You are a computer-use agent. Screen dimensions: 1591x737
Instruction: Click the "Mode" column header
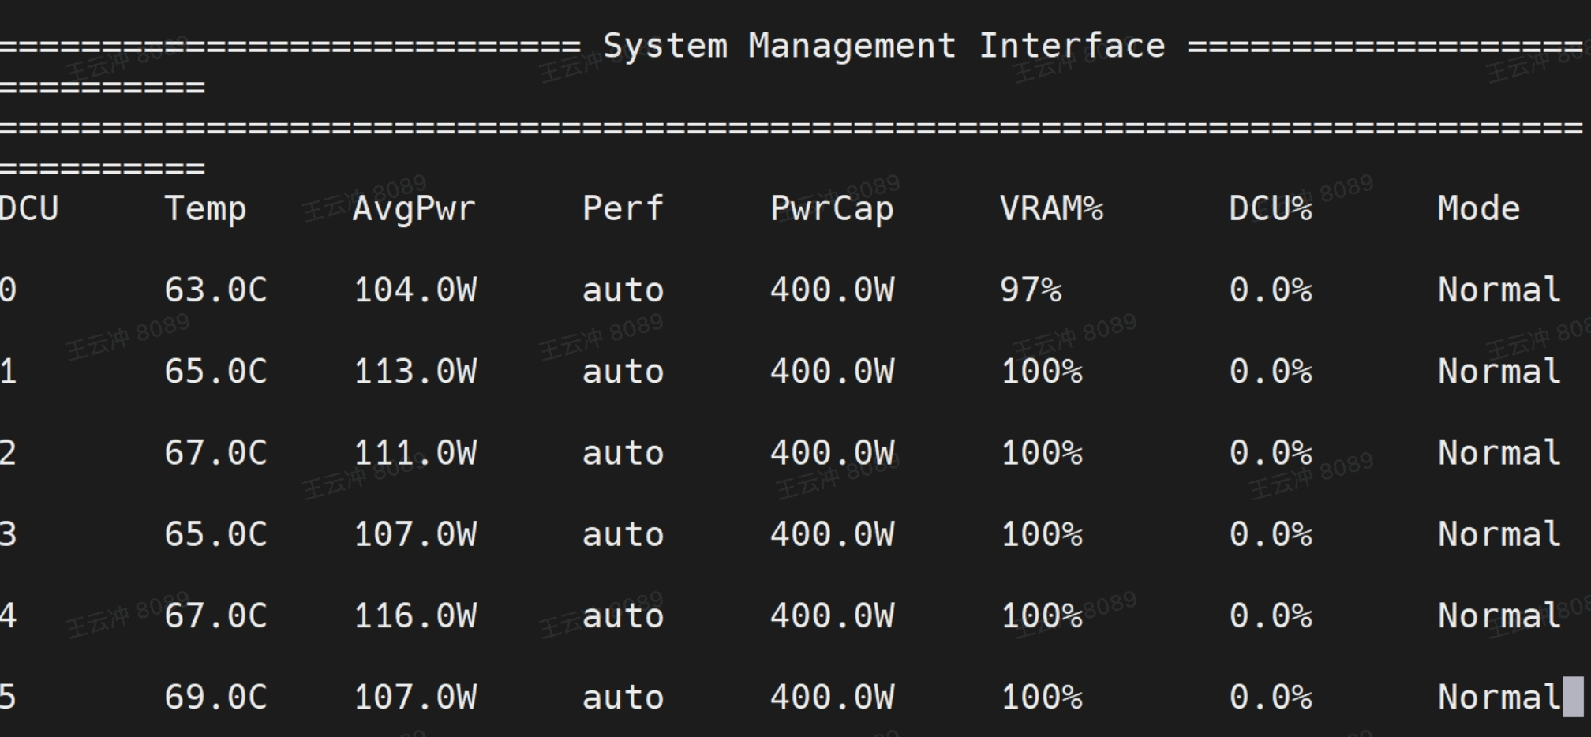click(1479, 209)
